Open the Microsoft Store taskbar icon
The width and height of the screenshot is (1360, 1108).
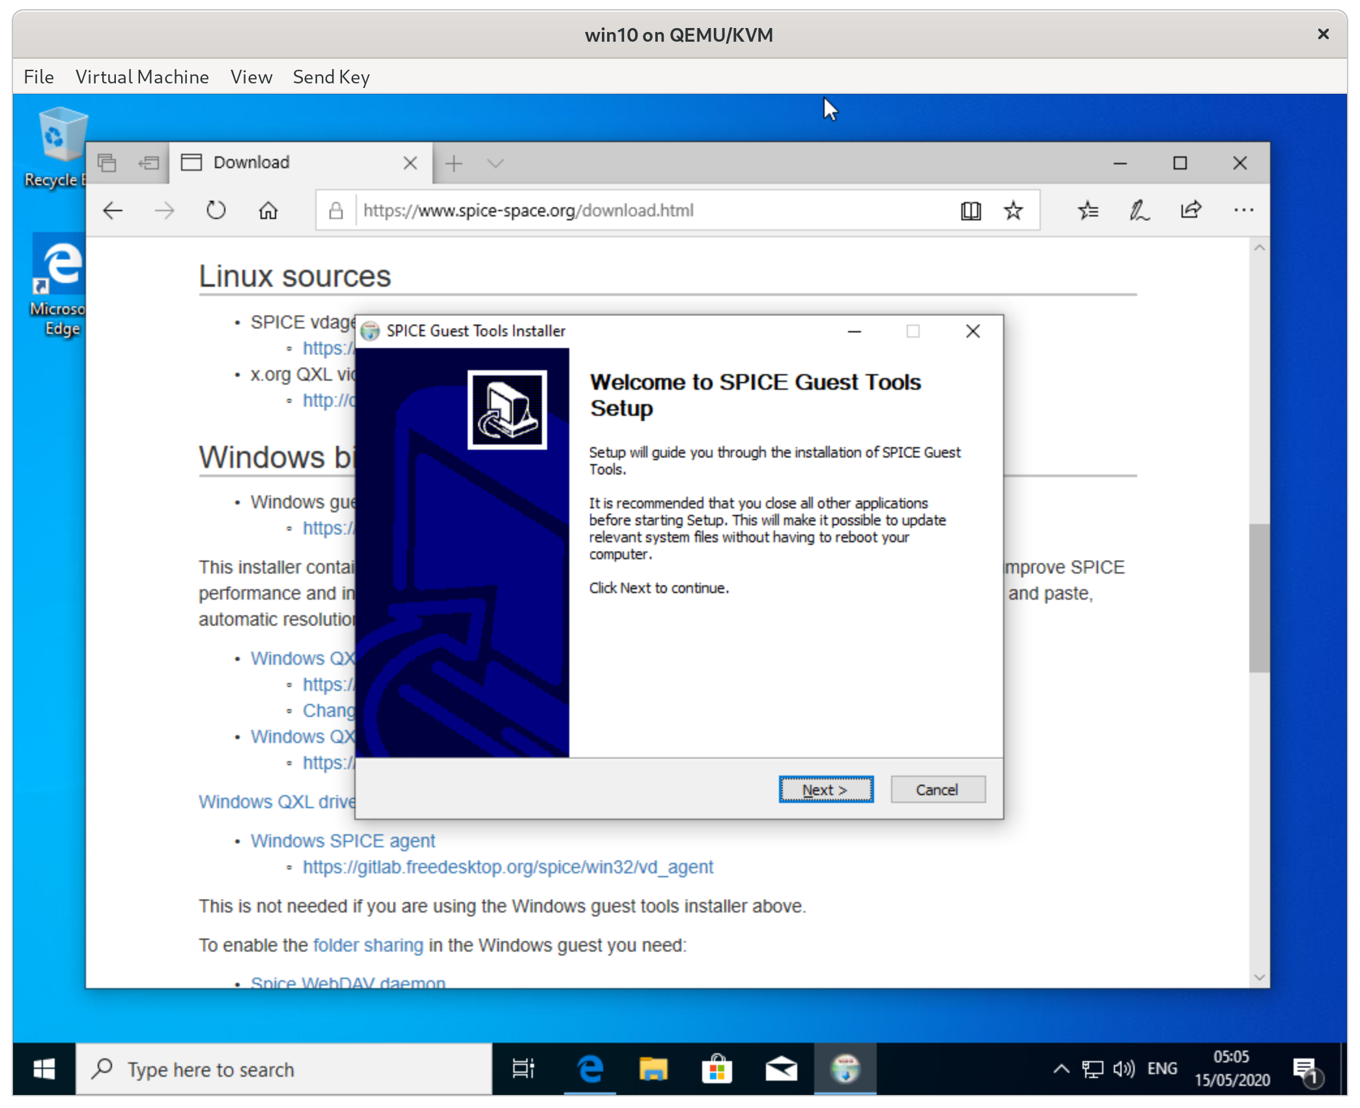717,1069
